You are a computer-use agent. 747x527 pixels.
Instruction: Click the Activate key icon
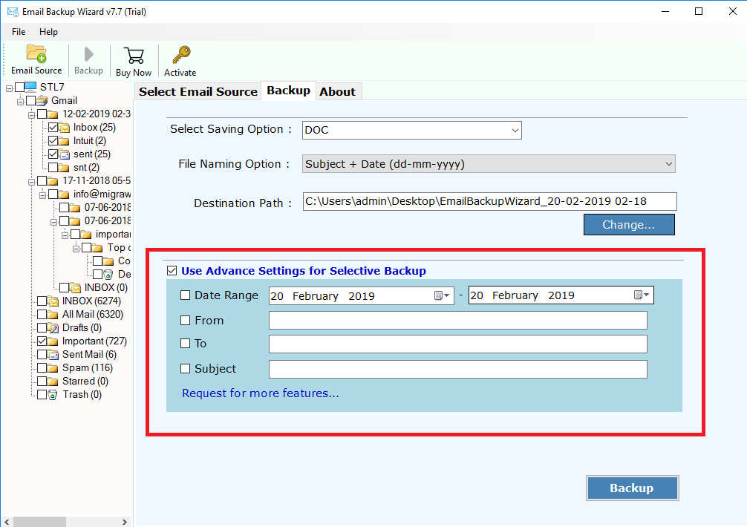(x=181, y=55)
